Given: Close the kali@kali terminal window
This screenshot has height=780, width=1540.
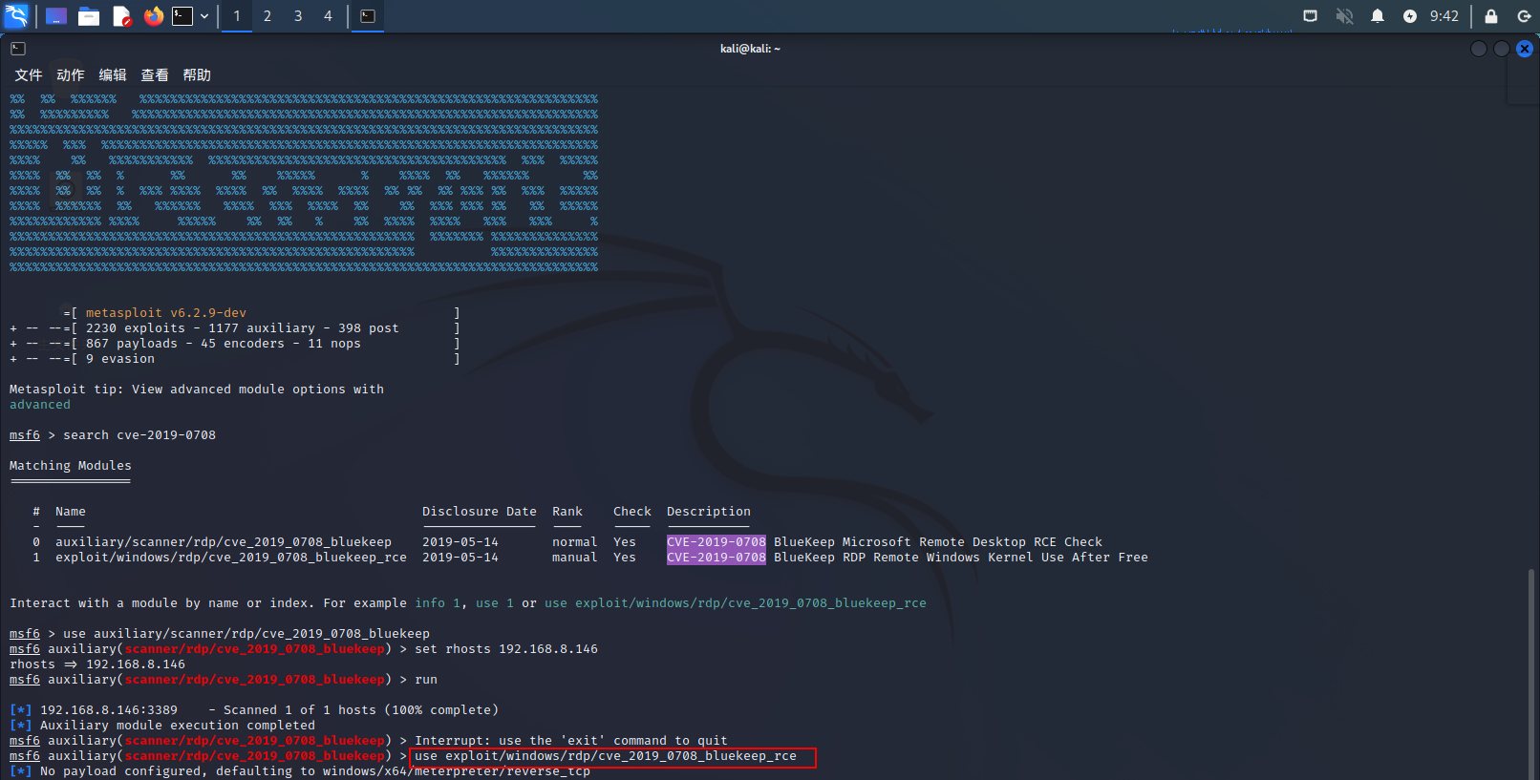Looking at the screenshot, I should tap(1525, 49).
